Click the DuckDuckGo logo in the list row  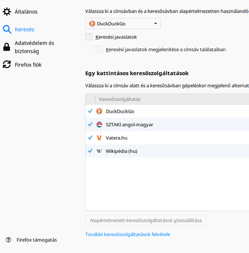pos(99,111)
